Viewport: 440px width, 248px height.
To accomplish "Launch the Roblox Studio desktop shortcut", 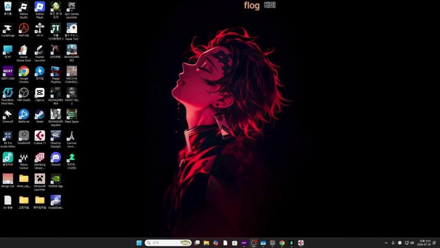I will pos(24,10).
